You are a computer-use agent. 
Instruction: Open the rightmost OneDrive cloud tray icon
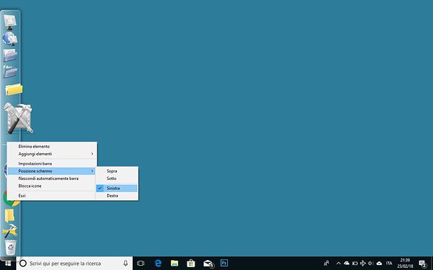[x=379, y=264]
